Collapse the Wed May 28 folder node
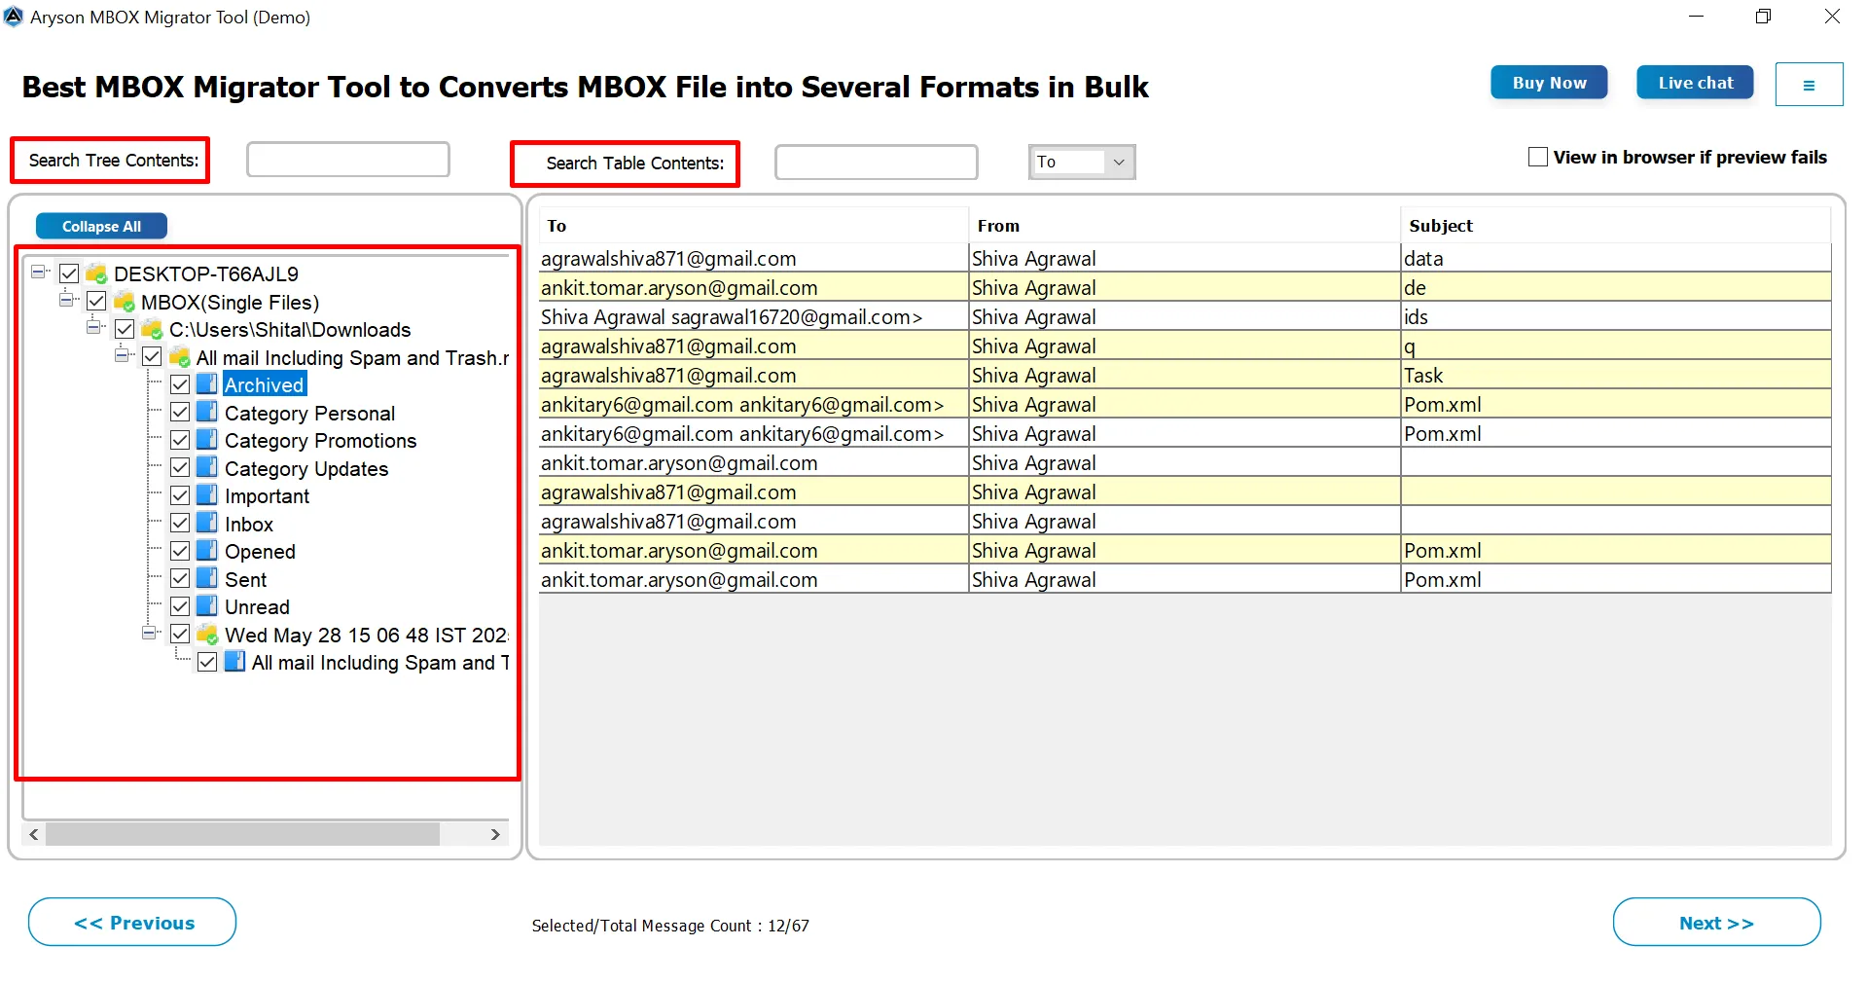1867x983 pixels. [x=150, y=634]
